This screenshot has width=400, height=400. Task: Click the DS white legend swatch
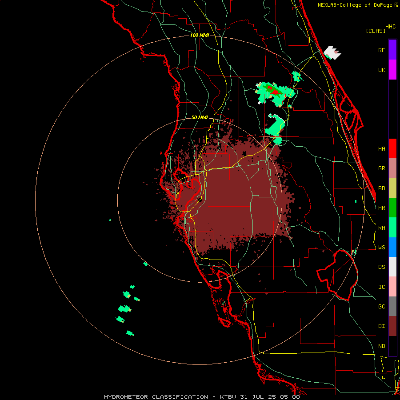(392, 267)
